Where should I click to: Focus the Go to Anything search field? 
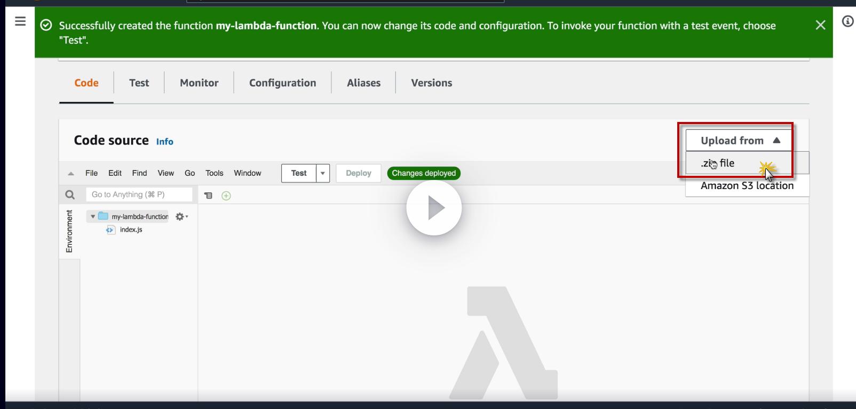coord(139,194)
